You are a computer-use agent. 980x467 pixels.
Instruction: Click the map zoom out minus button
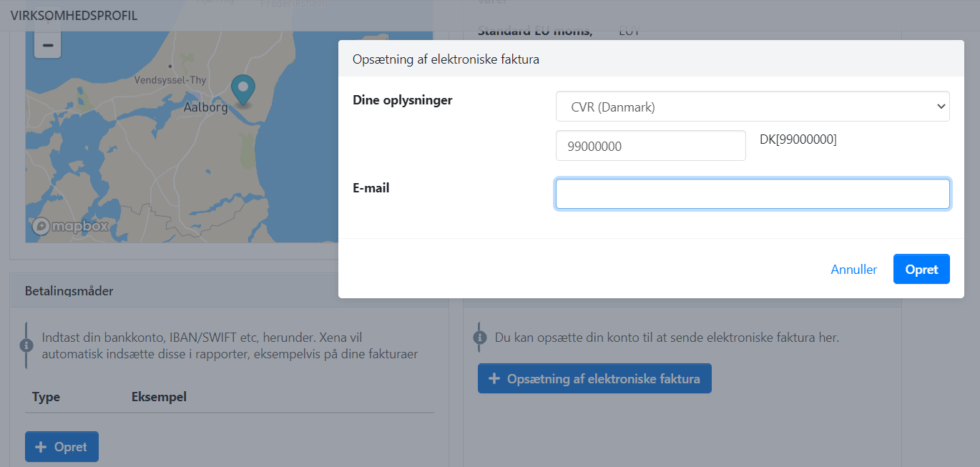[47, 45]
